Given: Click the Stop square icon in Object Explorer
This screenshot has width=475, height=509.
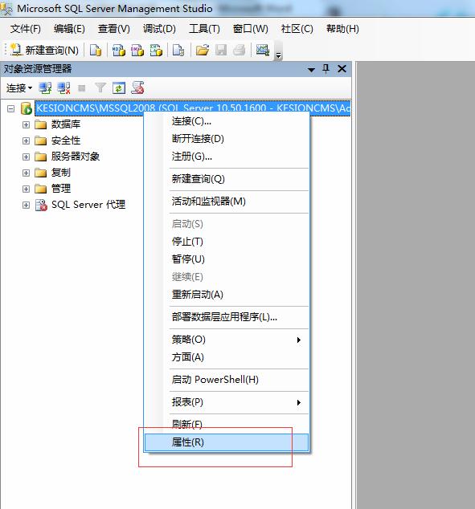Looking at the screenshot, I should (82, 88).
